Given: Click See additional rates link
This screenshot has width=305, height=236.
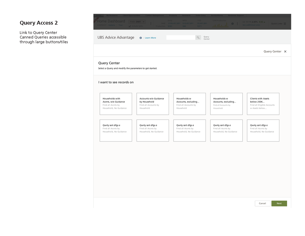Looking at the screenshot, I should coord(251,25).
